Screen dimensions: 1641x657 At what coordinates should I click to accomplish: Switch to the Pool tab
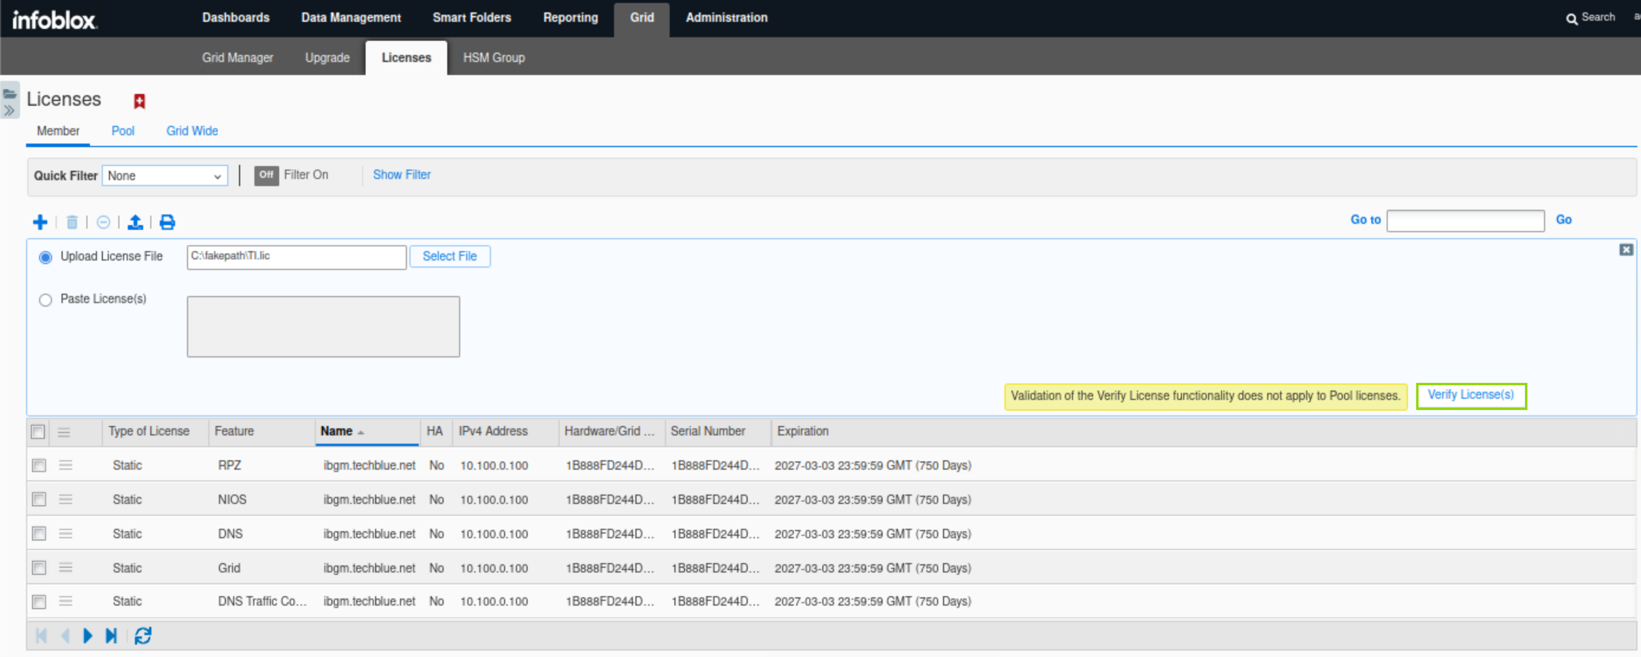pos(122,131)
